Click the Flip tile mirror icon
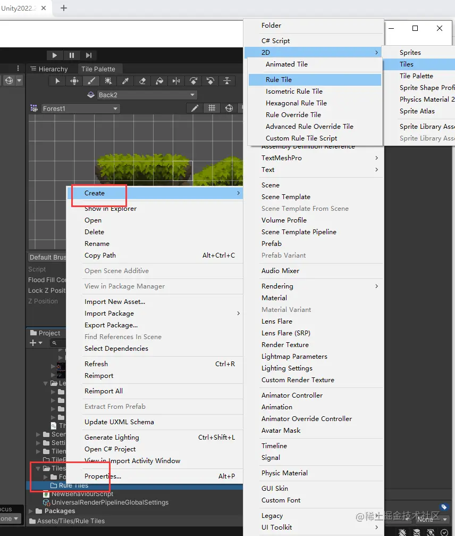Viewport: 455px width, 536px height. click(176, 81)
